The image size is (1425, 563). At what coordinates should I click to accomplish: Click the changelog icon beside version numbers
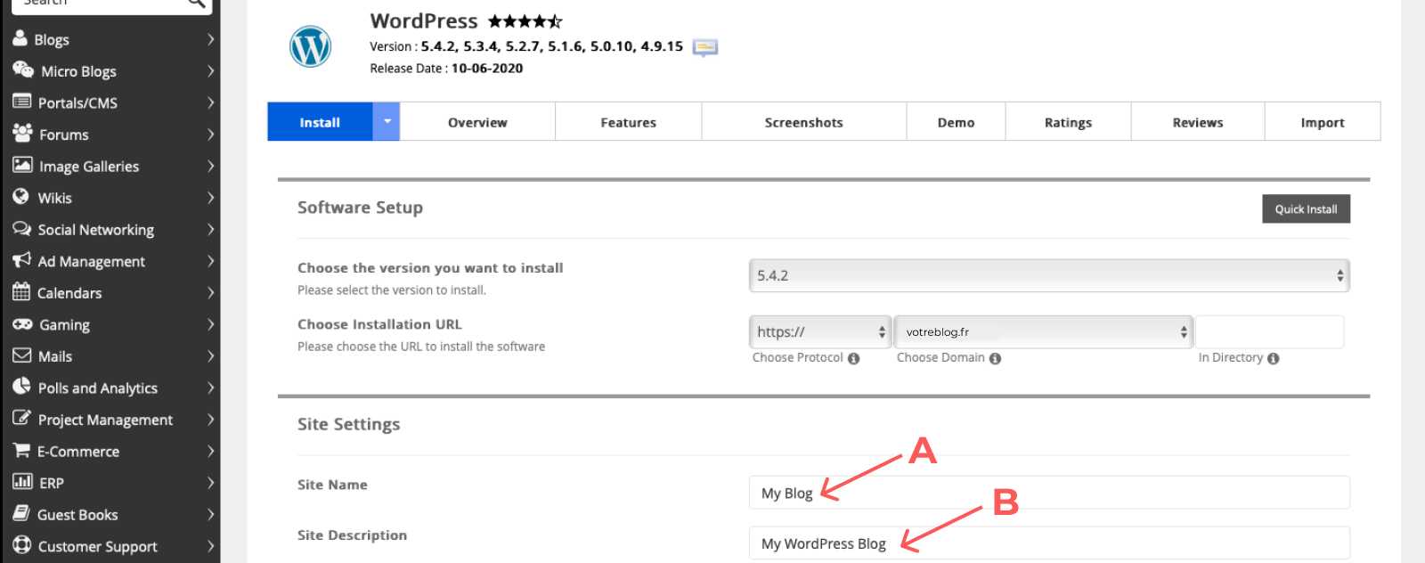click(705, 47)
